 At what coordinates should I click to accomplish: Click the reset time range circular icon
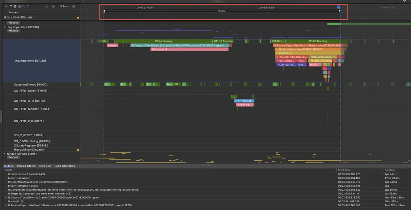[x=47, y=6]
